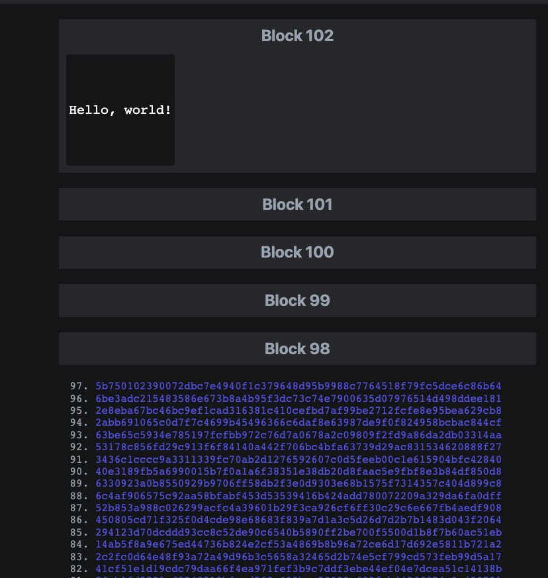Click the Hello, world! inscription thumbnail
This screenshot has width=548, height=578.
click(x=120, y=110)
